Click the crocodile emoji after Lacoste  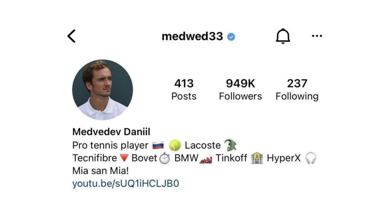(230, 145)
